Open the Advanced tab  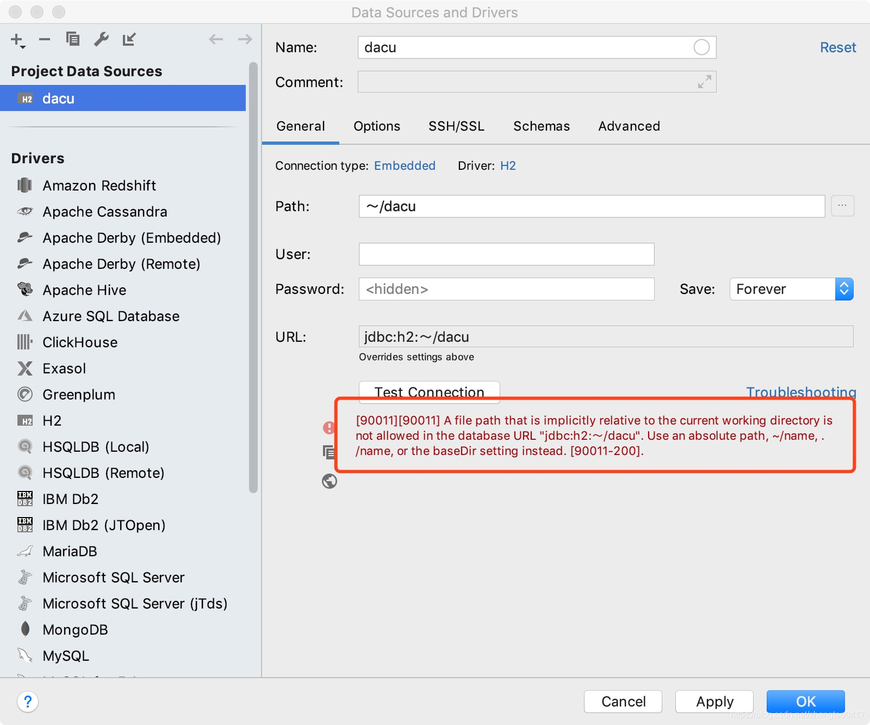[629, 126]
